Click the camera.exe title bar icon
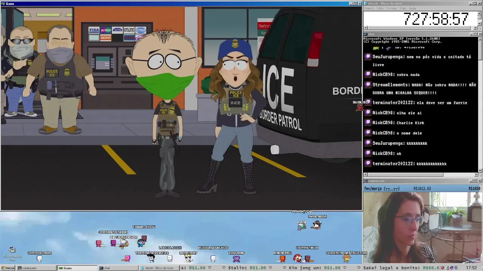This screenshot has width=483, height=271. point(366,181)
